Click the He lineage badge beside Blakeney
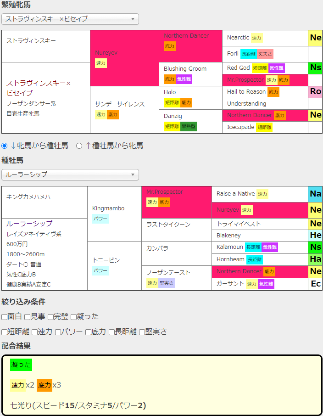 pyautogui.click(x=315, y=235)
